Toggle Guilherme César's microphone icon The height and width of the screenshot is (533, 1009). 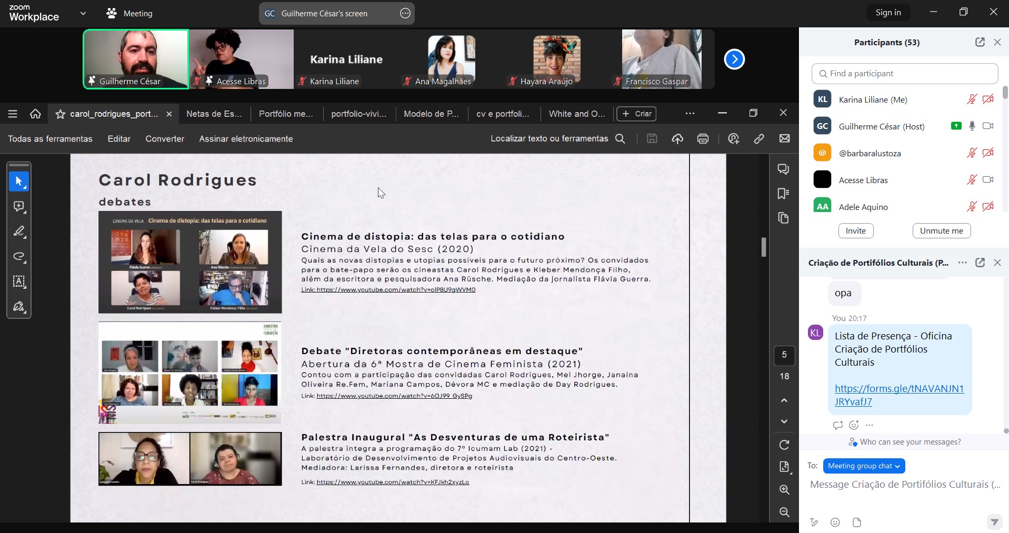972,126
